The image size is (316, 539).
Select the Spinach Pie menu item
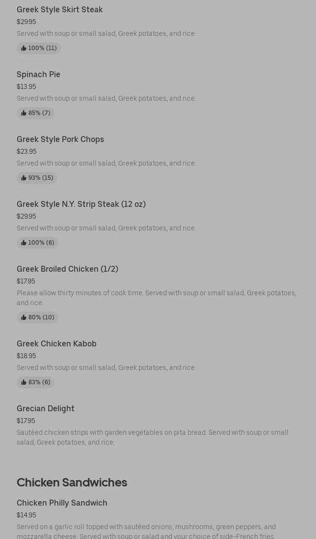[38, 75]
